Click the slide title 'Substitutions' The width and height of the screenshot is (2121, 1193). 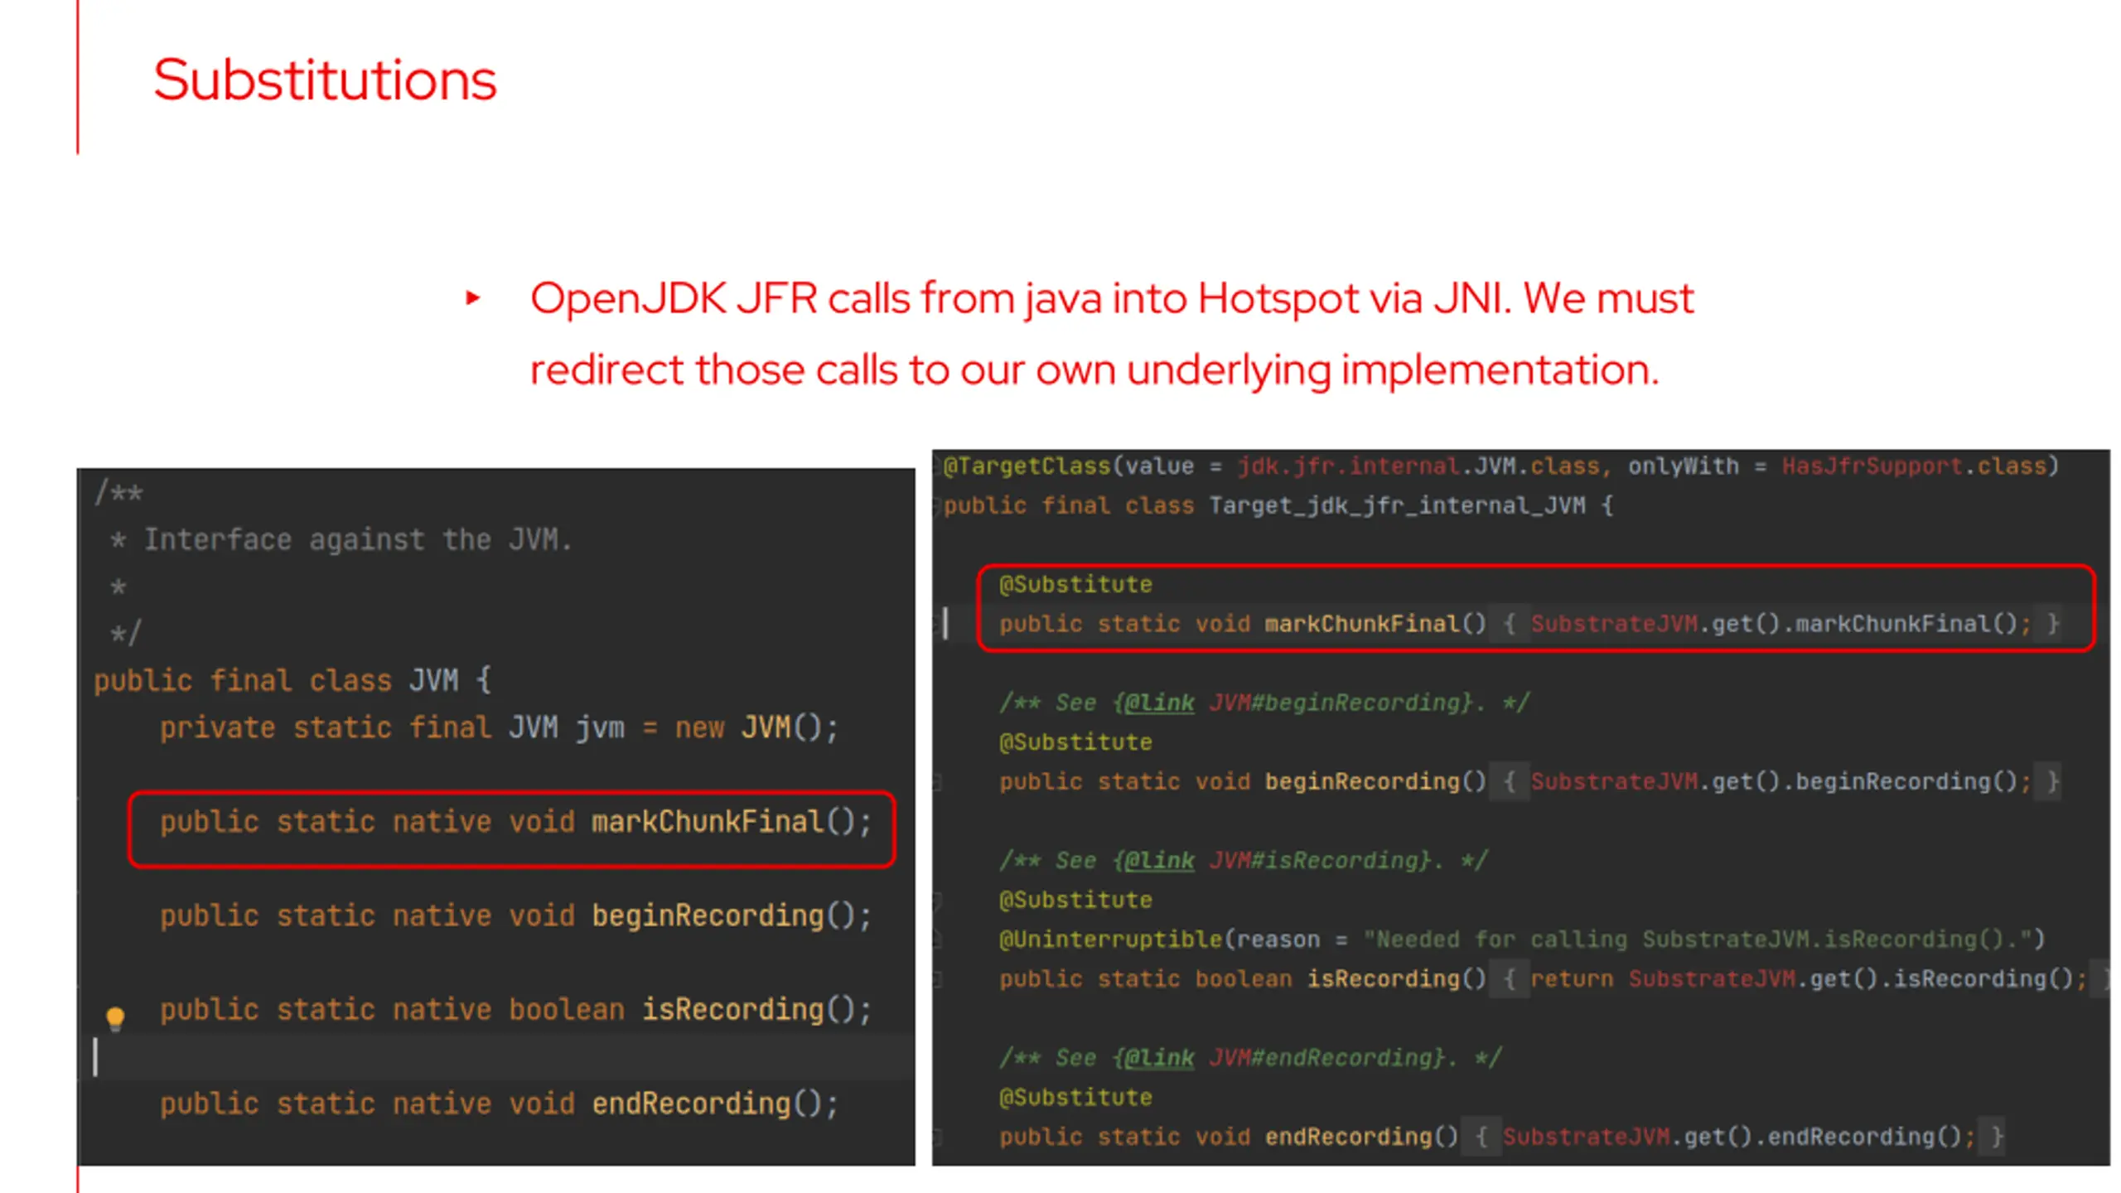coord(325,80)
